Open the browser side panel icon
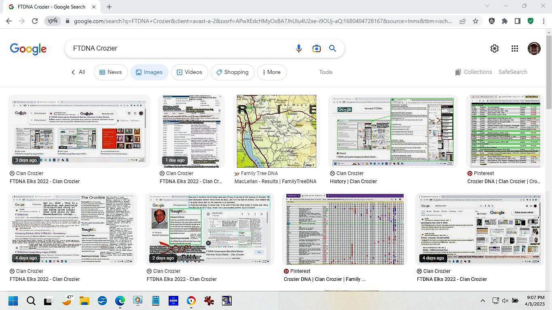Screen dimensions: 552x310 click(x=518, y=21)
